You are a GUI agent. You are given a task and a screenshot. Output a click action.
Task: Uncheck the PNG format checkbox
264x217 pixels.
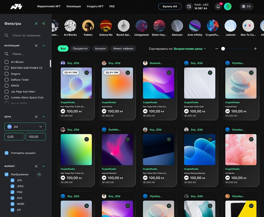(12, 192)
